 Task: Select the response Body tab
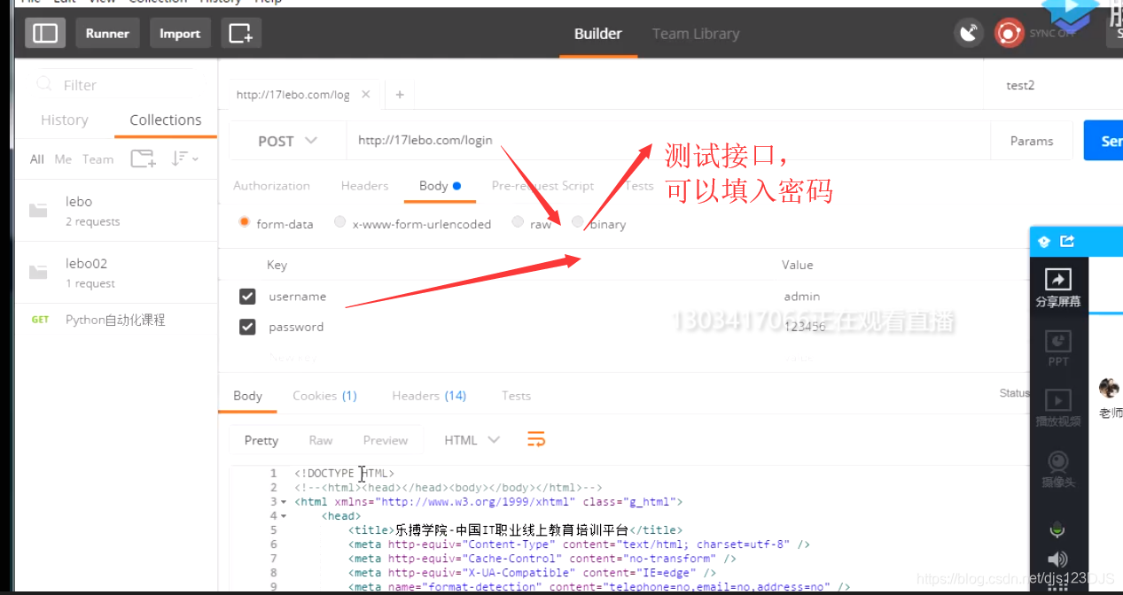click(x=247, y=396)
